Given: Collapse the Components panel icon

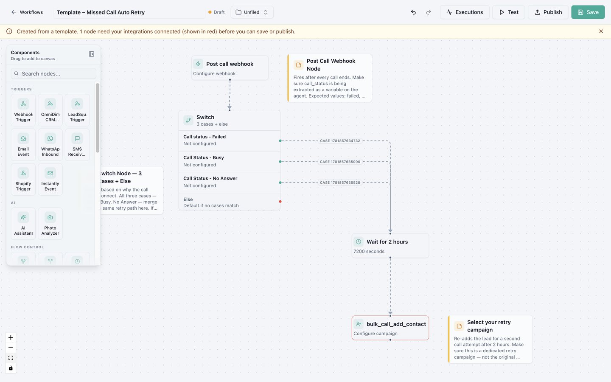Looking at the screenshot, I should (92, 54).
